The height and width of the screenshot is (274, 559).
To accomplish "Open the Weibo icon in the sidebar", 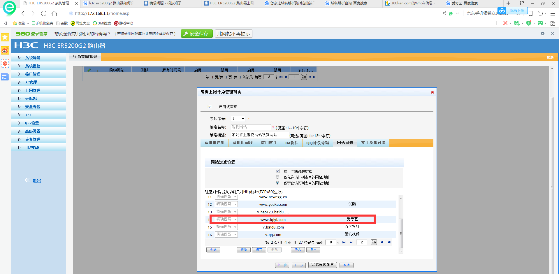I will click(x=5, y=51).
